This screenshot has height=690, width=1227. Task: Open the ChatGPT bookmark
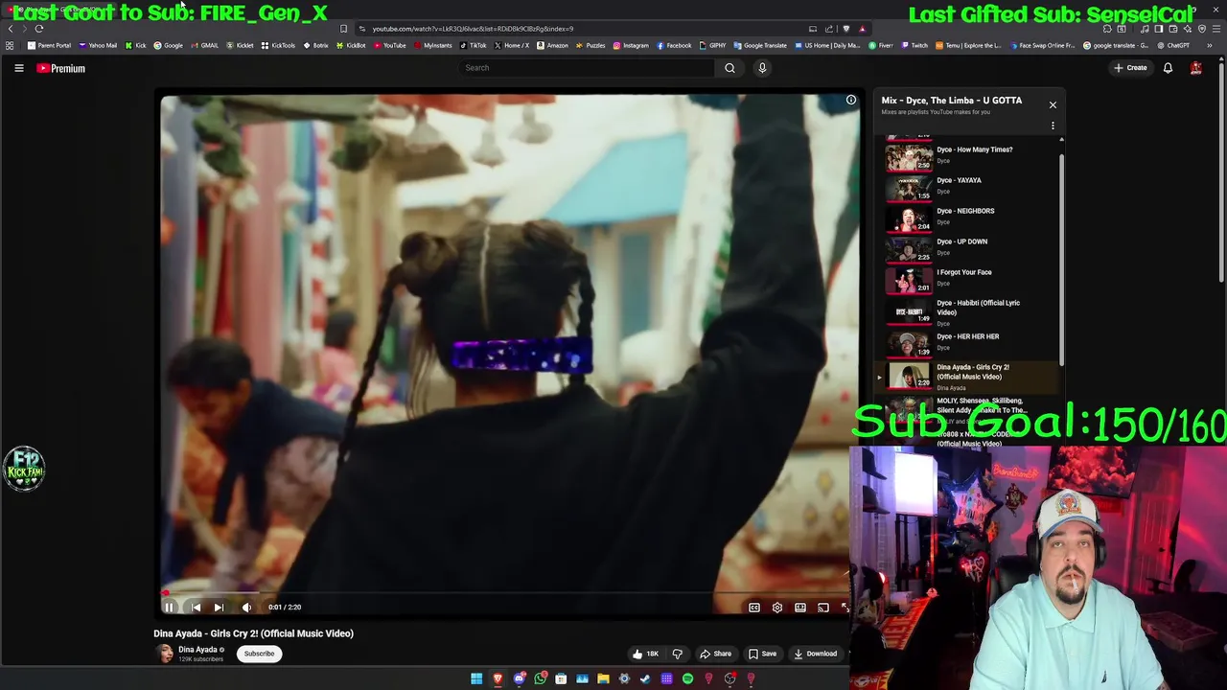pyautogui.click(x=1173, y=45)
